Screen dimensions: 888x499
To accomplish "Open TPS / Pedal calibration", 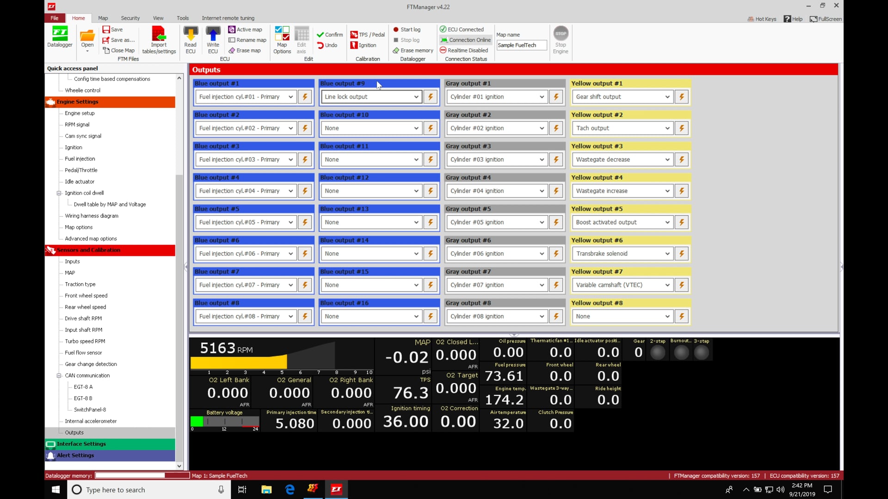I will [x=368, y=35].
